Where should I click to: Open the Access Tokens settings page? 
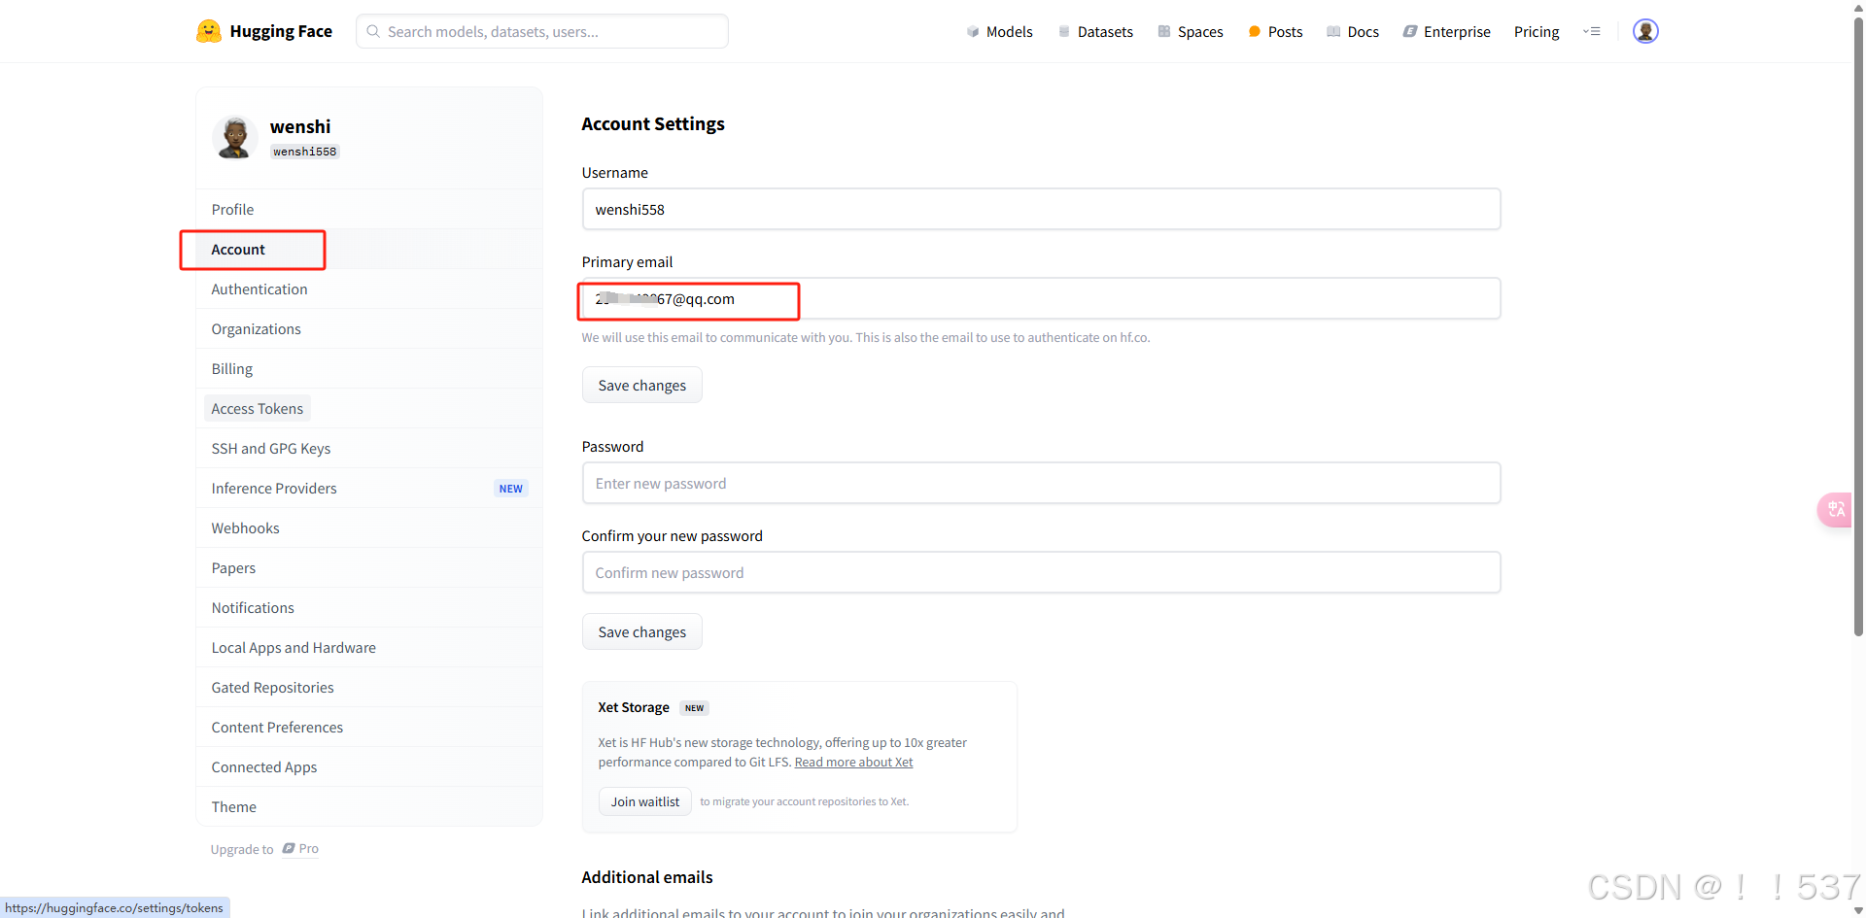(258, 409)
